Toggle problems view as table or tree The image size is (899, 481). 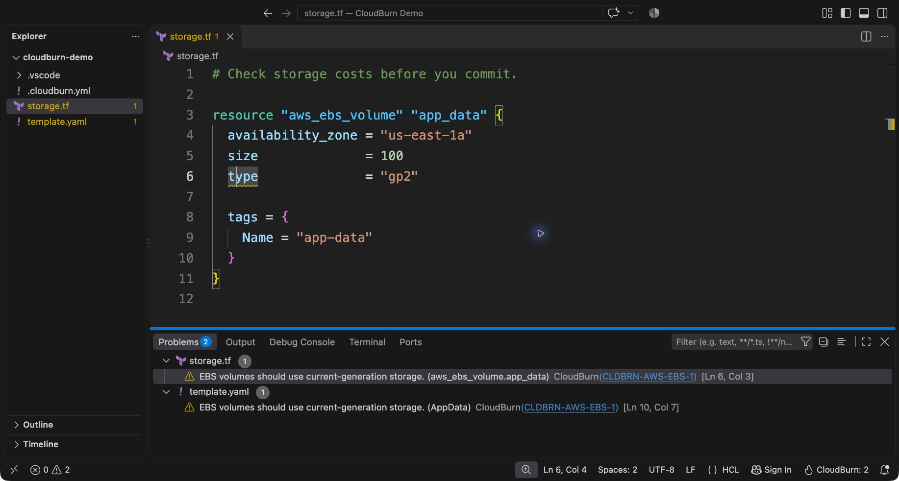[842, 342]
